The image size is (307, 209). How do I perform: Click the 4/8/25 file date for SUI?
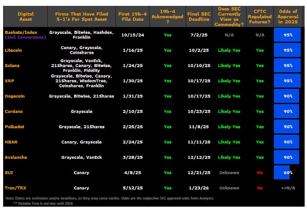tap(132, 172)
